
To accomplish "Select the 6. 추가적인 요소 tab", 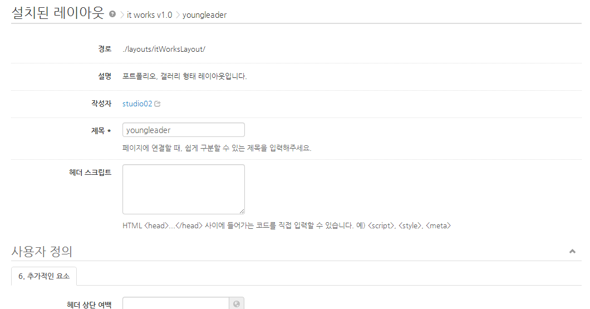I will [44, 276].
